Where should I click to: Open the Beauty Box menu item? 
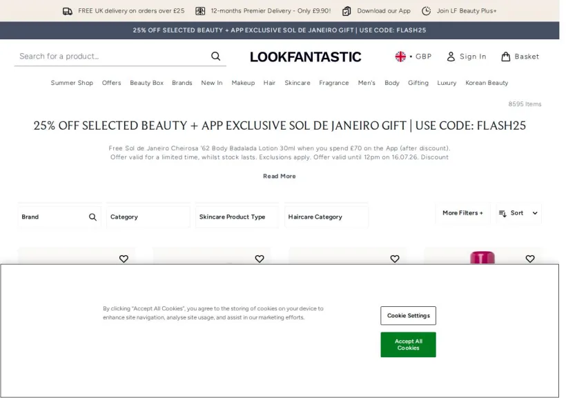pyautogui.click(x=146, y=83)
